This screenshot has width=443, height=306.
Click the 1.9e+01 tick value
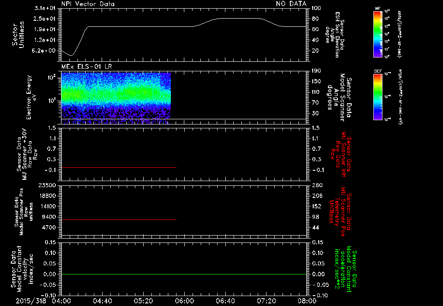pos(45,29)
